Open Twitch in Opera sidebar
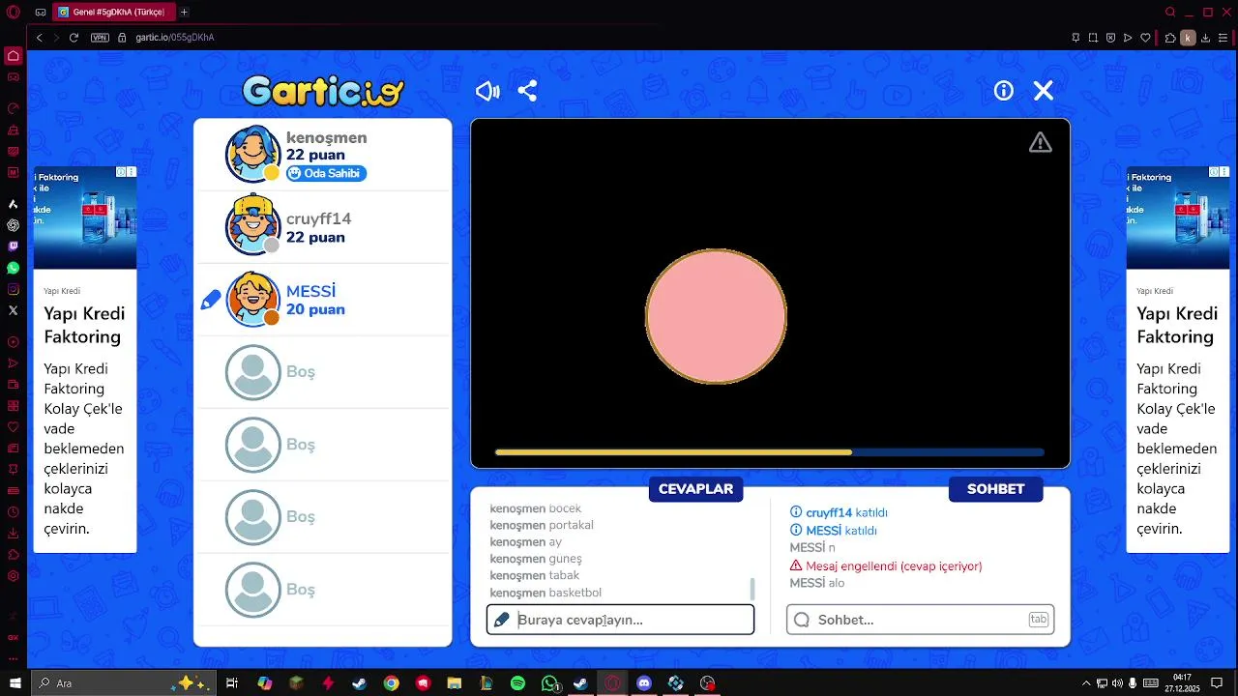This screenshot has height=696, width=1238. click(14, 246)
